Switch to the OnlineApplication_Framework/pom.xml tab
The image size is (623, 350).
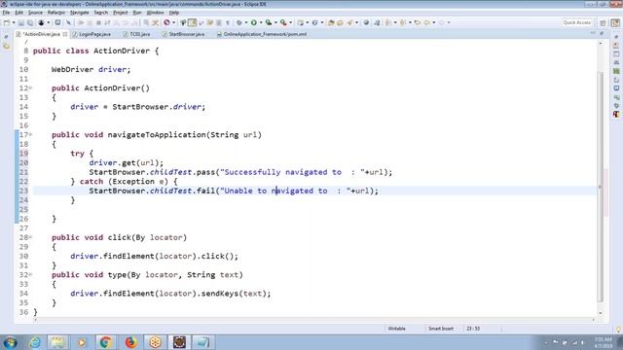tap(262, 34)
